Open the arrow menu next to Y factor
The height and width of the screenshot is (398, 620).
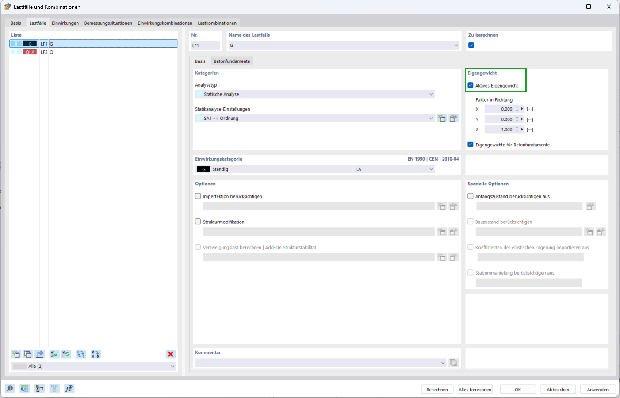pos(522,119)
